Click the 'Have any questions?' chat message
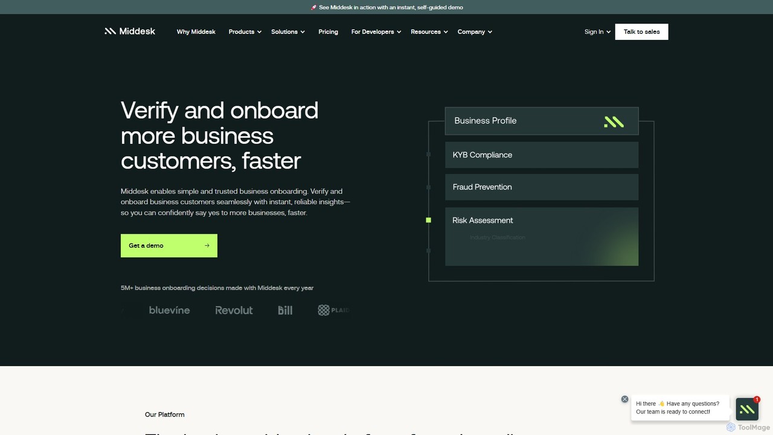 coord(680,408)
